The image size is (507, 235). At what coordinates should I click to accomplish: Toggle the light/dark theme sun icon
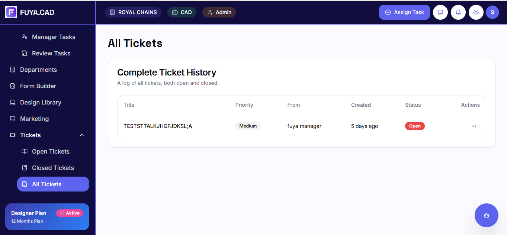point(476,12)
